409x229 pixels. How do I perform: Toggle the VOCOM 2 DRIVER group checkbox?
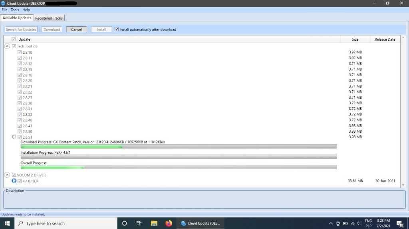tap(14, 175)
